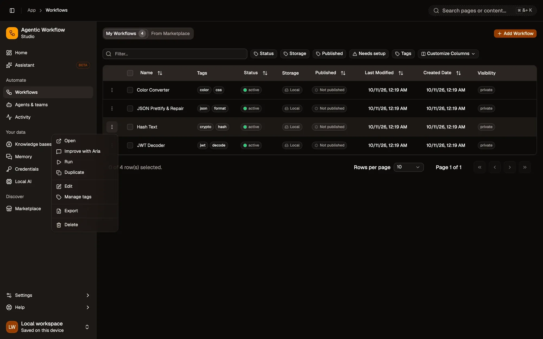Choose Export from the context menu
Image resolution: width=543 pixels, height=339 pixels.
(85, 211)
